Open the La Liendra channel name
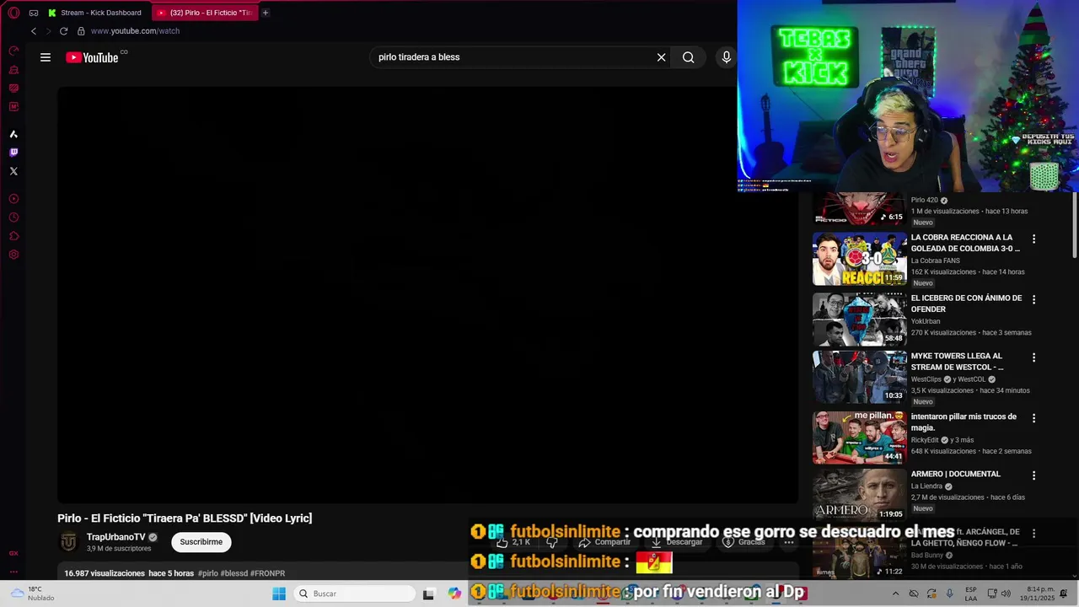1079x607 pixels. pos(926,486)
